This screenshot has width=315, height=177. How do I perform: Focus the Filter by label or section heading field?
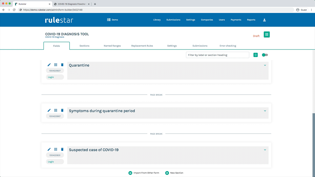point(218,55)
